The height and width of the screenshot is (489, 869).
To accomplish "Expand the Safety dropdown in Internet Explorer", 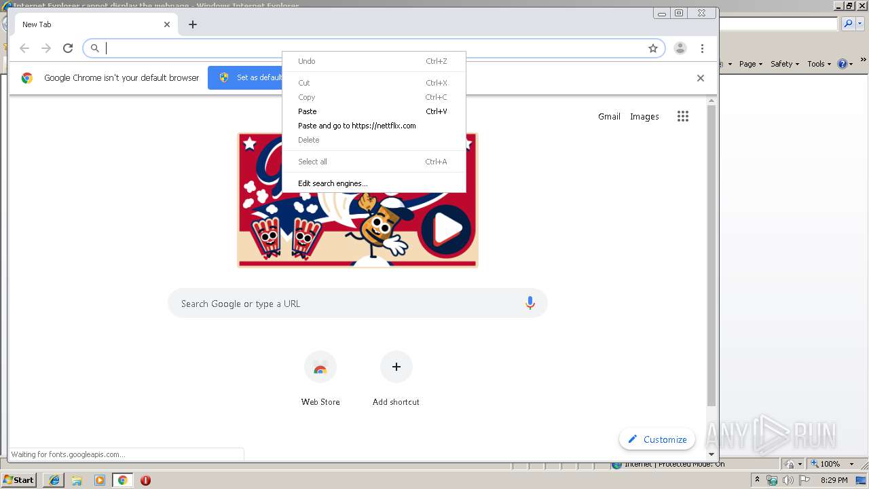I will click(x=785, y=64).
